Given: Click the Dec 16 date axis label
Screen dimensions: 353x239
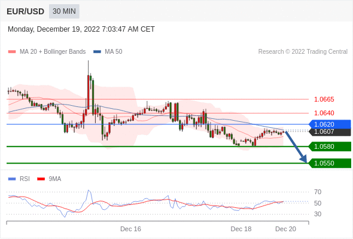Looking at the screenshot, I should click(x=130, y=229).
